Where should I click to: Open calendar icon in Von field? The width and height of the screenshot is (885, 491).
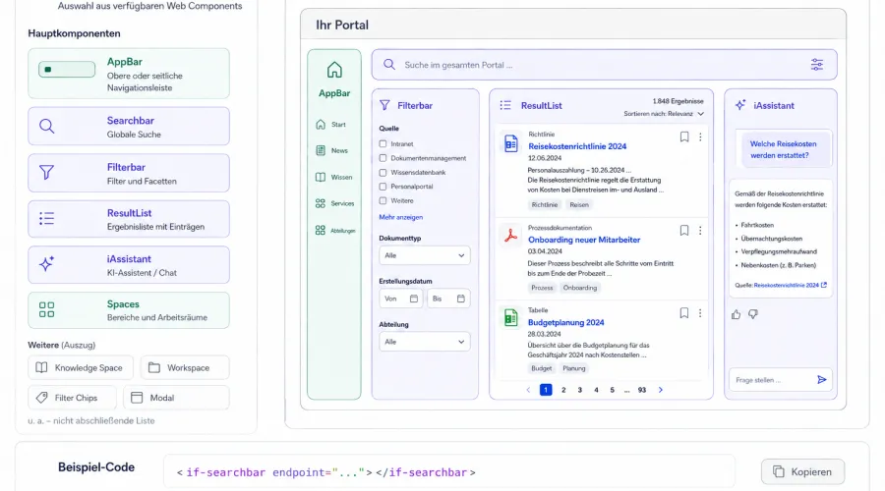click(x=414, y=299)
